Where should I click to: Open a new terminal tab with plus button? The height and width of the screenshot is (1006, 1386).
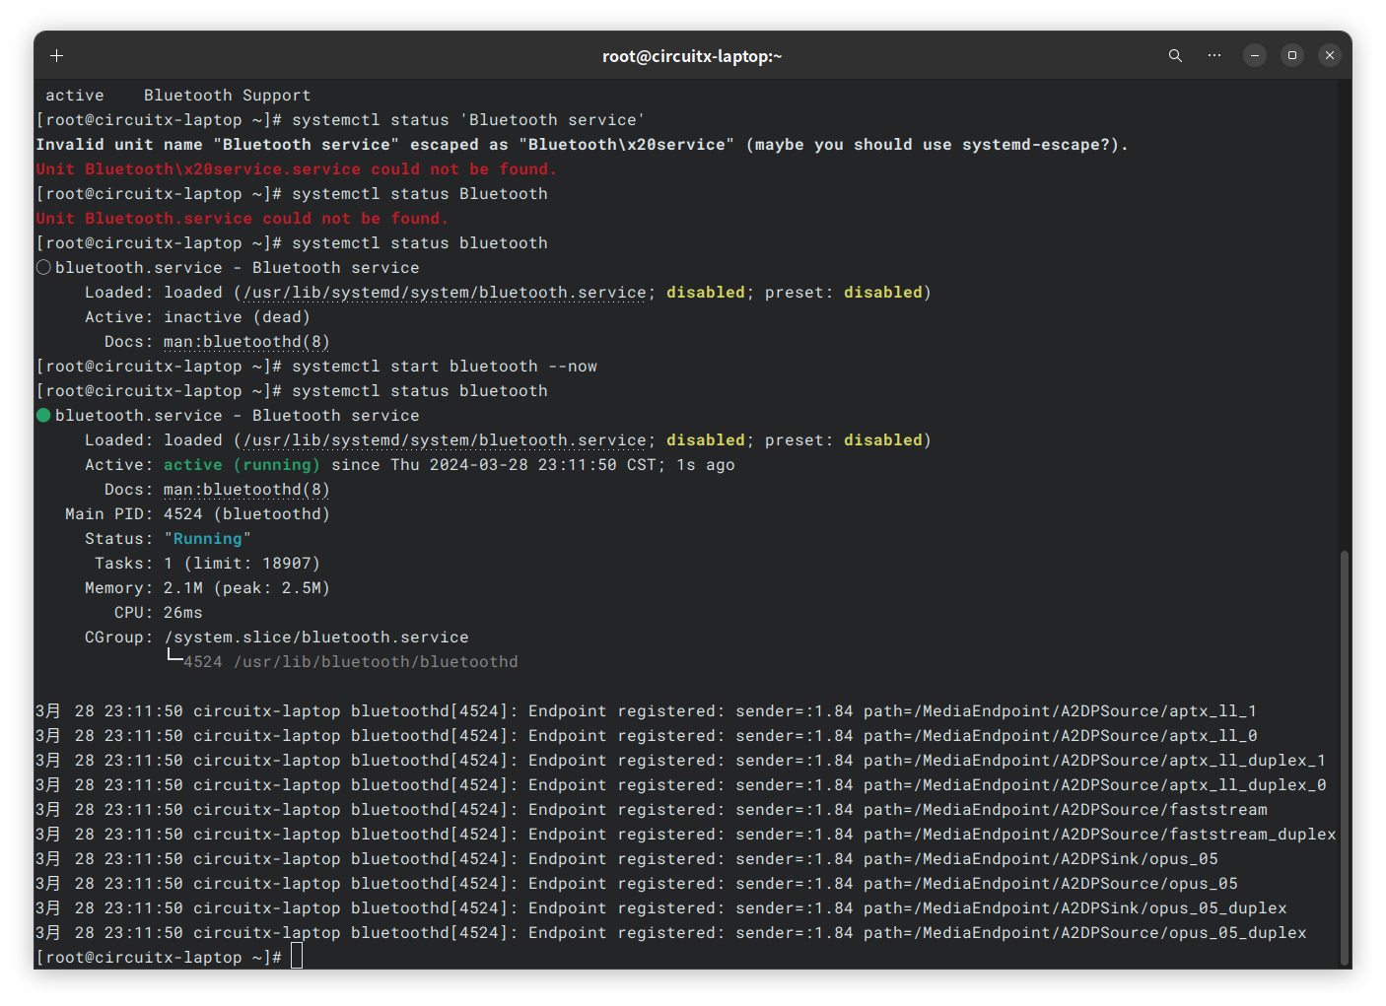[57, 56]
